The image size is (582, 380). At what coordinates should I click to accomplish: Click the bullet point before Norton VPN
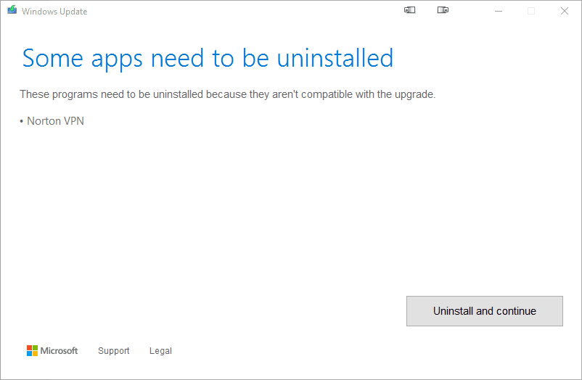(22, 122)
